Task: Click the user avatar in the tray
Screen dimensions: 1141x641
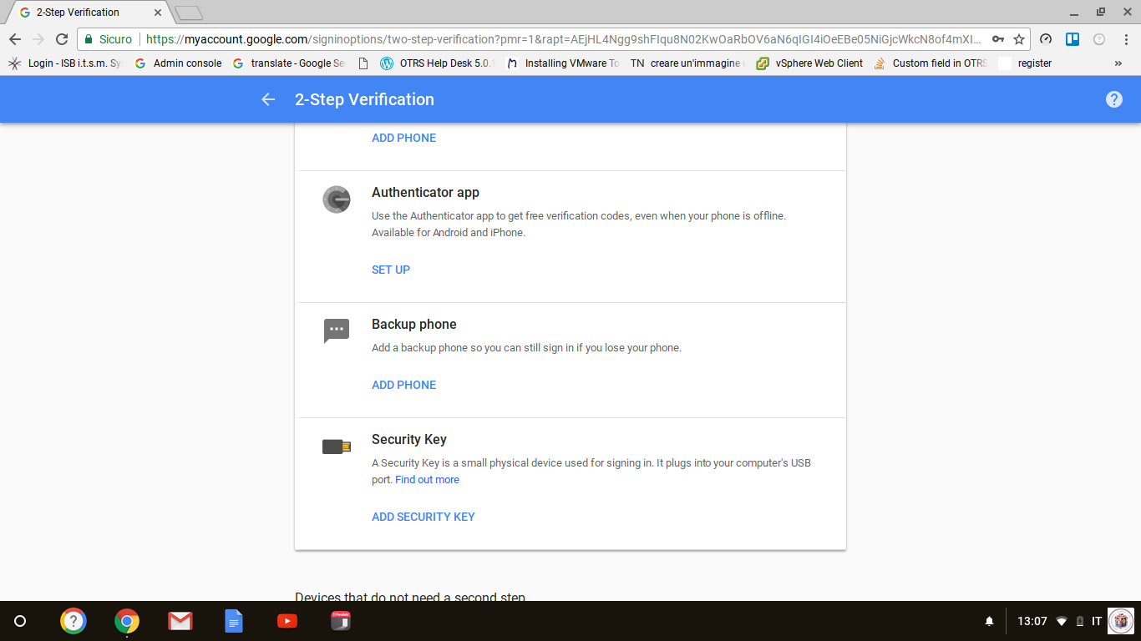Action: coord(1120,621)
